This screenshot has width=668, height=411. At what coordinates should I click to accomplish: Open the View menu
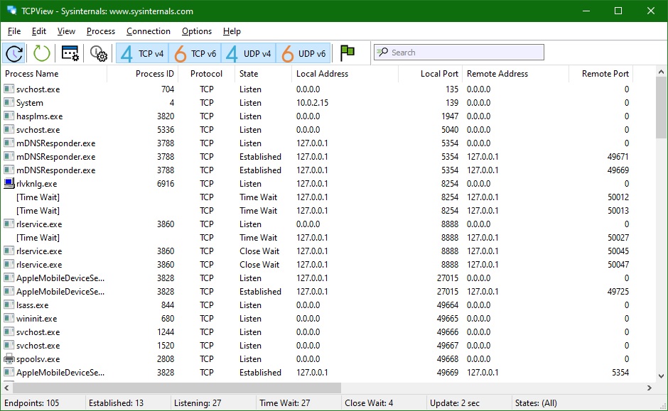click(66, 31)
